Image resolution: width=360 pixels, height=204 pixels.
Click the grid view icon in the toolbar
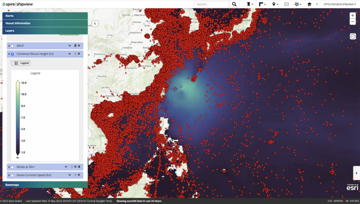pyautogui.click(x=286, y=4)
